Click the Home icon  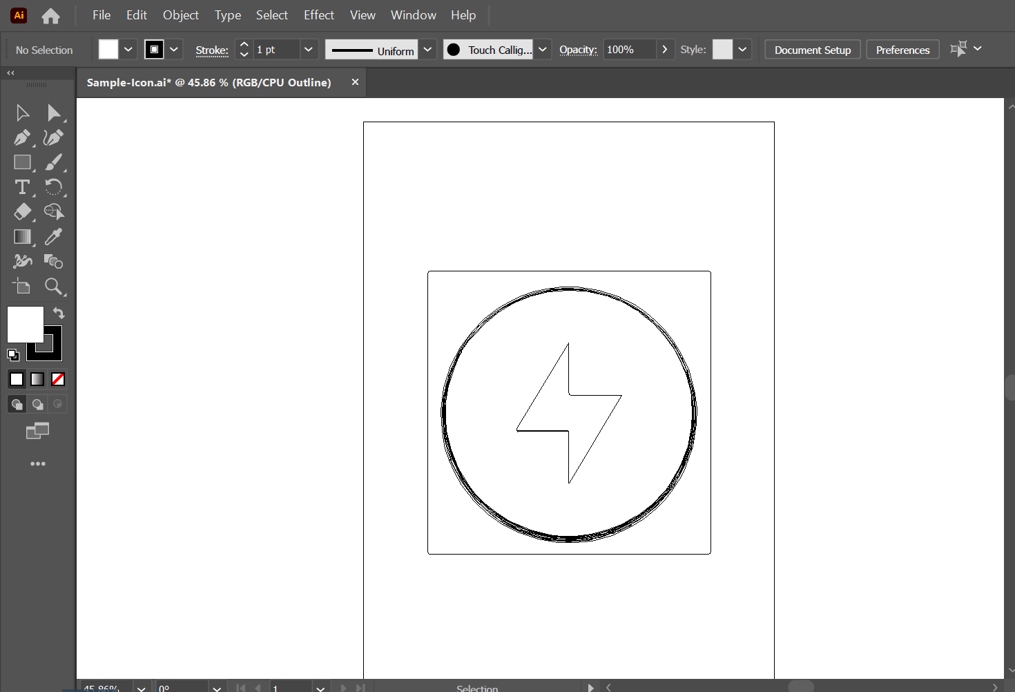point(50,15)
